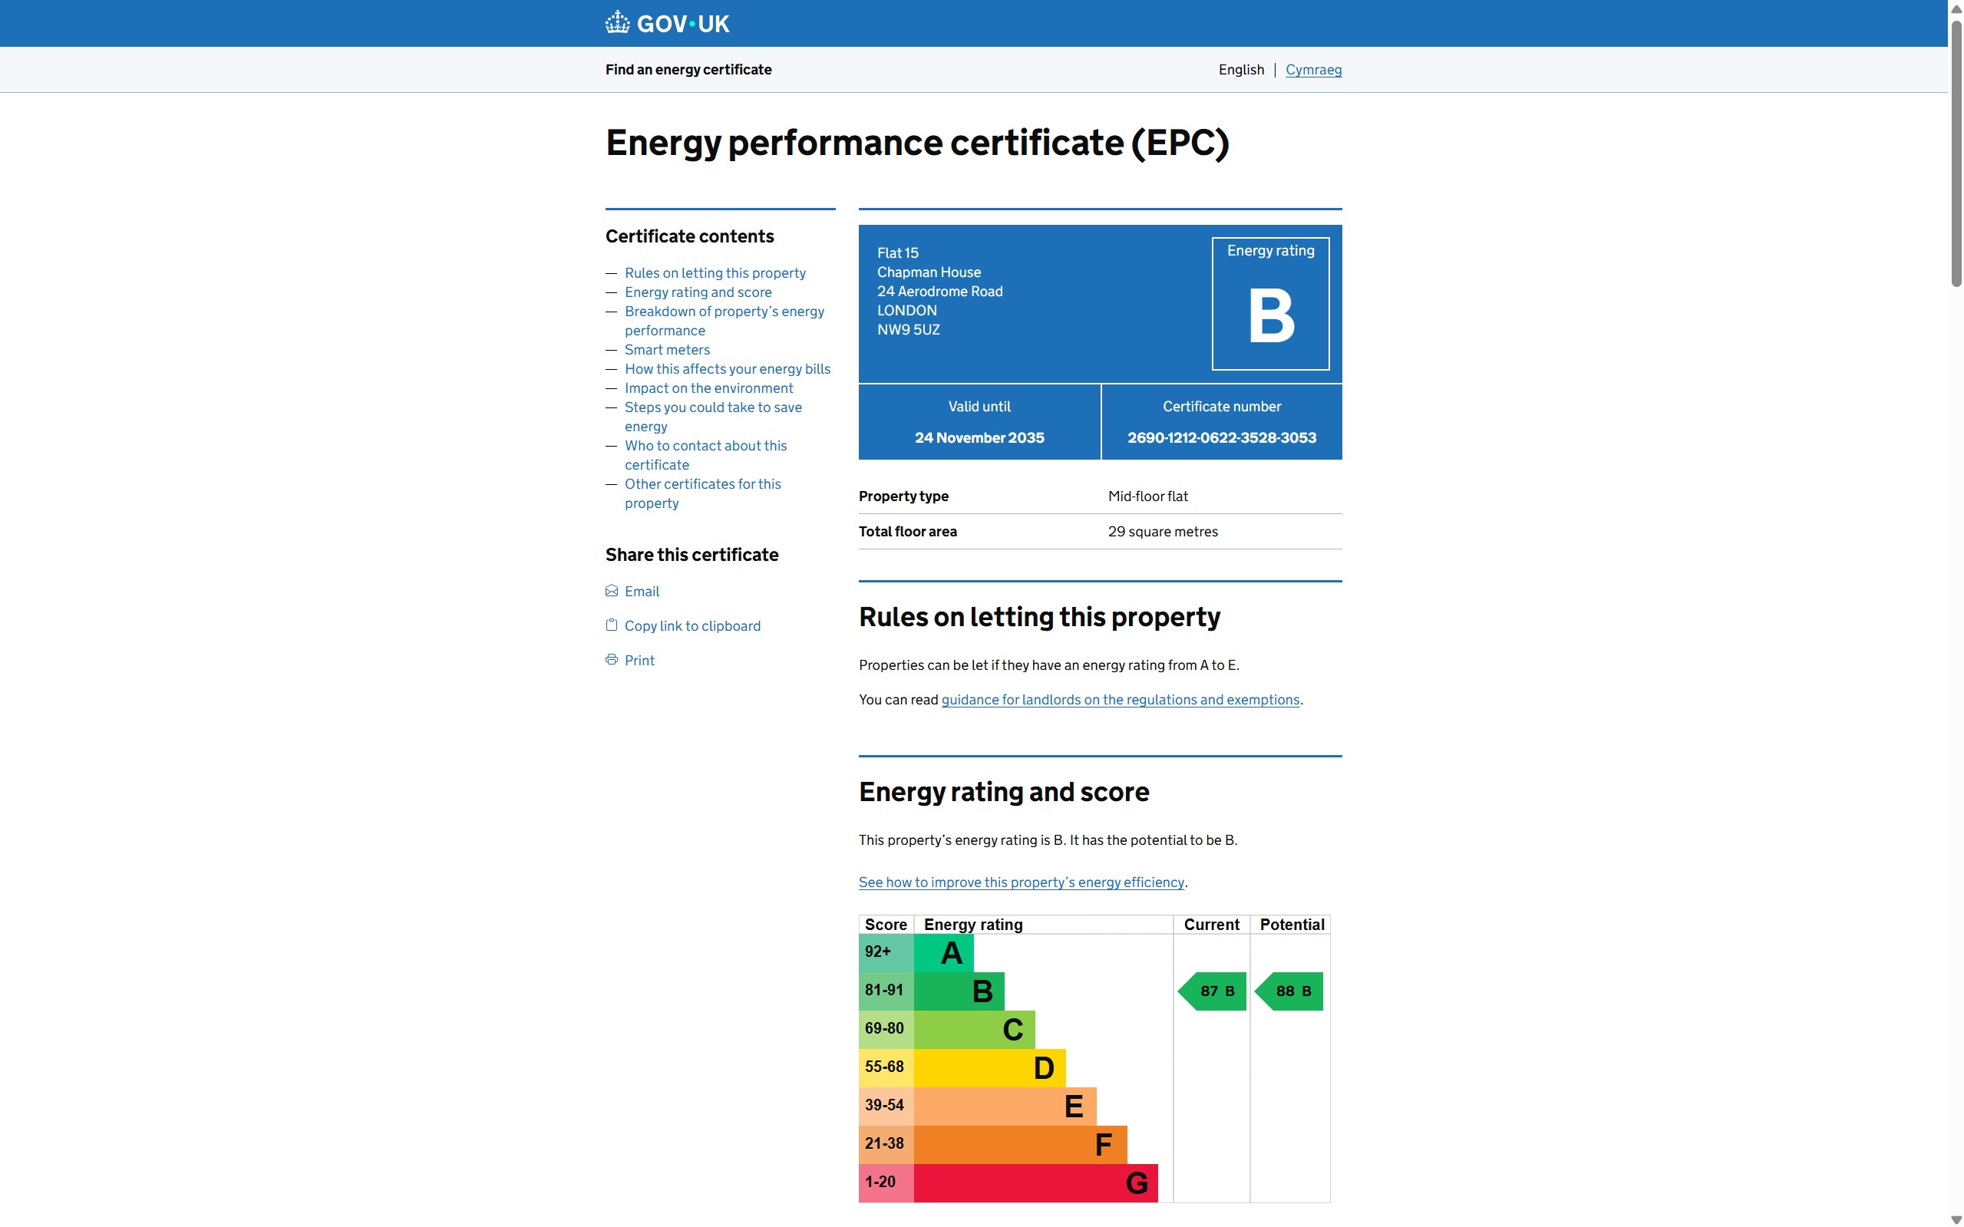Go to Impact on the environment section
The height and width of the screenshot is (1227, 1964).
tap(708, 389)
